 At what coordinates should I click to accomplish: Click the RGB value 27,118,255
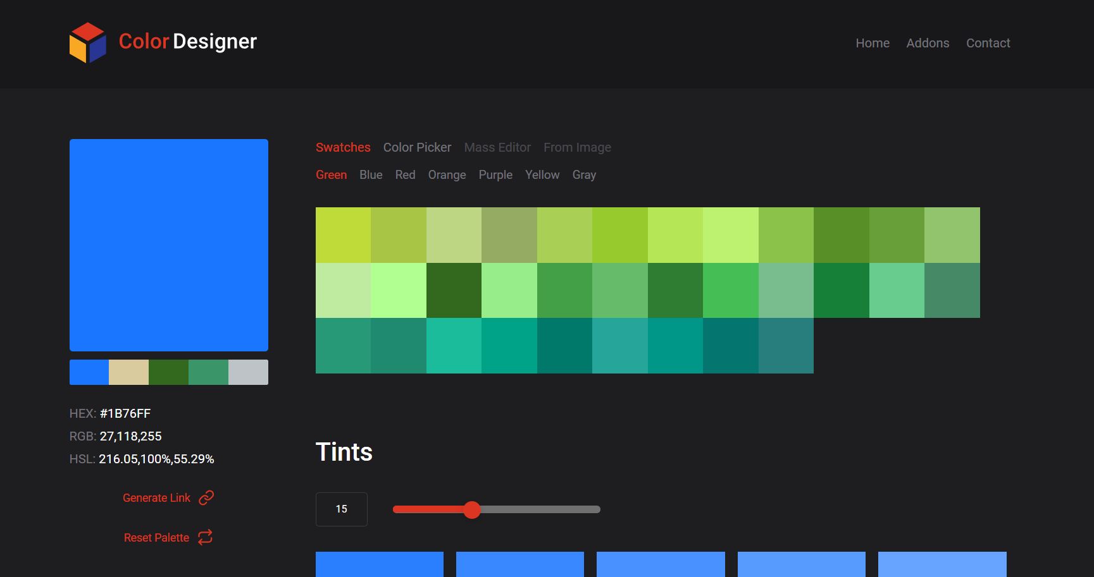pos(131,436)
